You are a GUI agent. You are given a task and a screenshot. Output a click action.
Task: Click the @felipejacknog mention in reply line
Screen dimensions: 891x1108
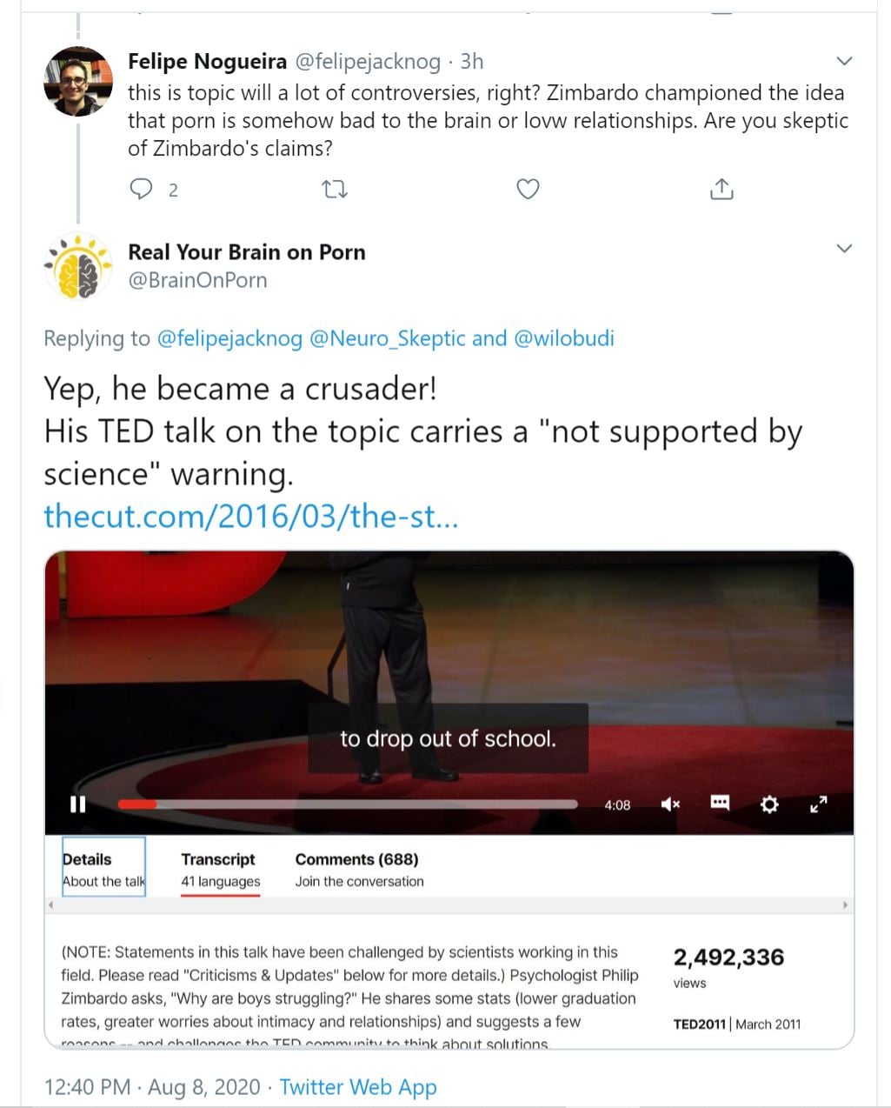tap(229, 338)
